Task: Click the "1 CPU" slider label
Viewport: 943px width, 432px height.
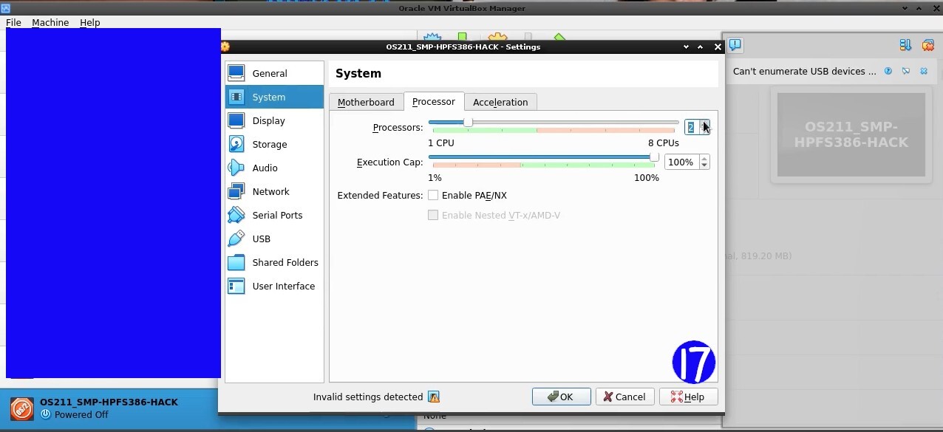Action: (x=441, y=143)
